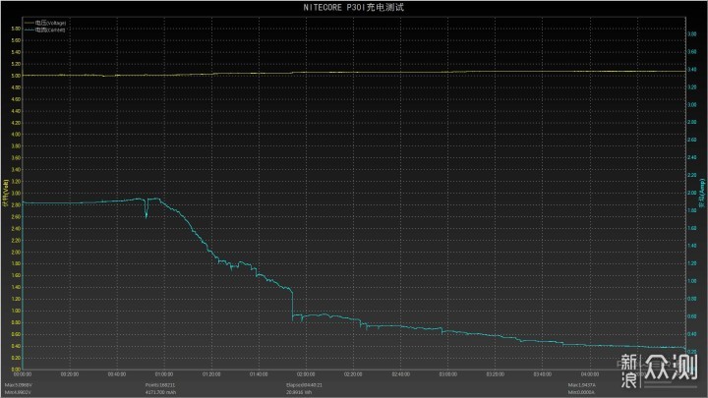Viewport: 708px width, 398px height.
Task: Click the '3.80' tick on the right Amp axis
Action: (x=691, y=34)
